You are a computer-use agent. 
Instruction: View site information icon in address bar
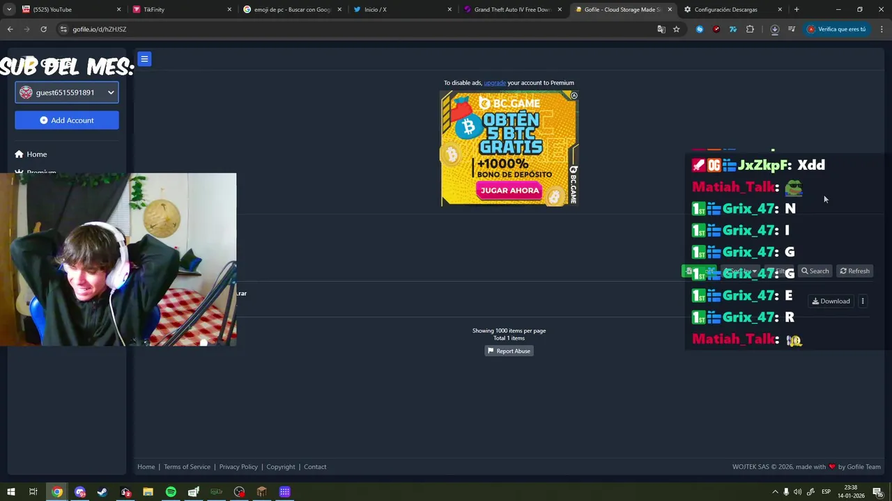point(63,29)
